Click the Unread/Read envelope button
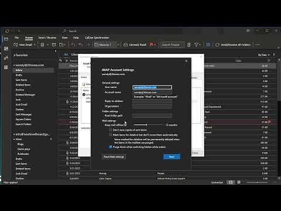Screen dimensions: 281x211 tap(135, 45)
